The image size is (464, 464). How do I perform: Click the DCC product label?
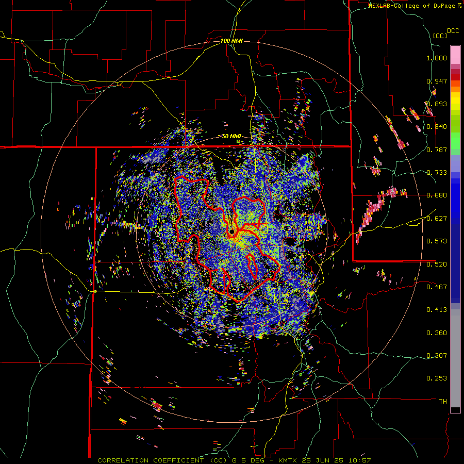tap(453, 31)
